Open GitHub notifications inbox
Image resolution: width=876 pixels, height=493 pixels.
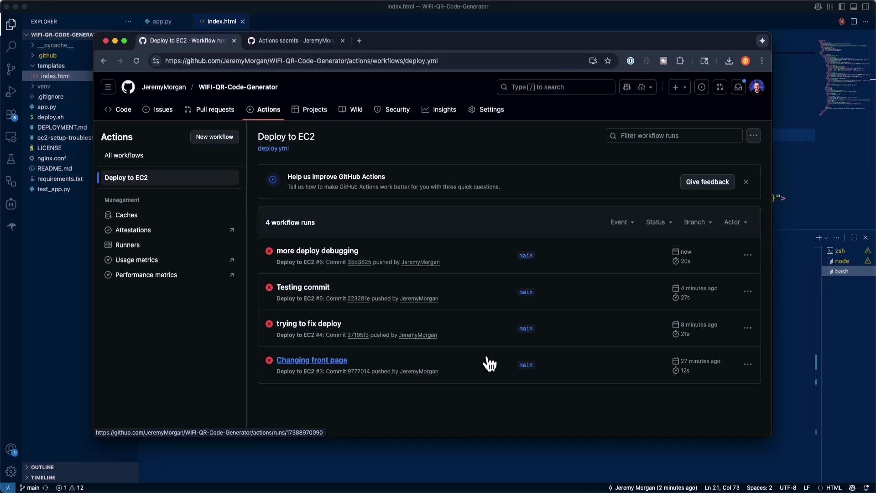coord(738,87)
